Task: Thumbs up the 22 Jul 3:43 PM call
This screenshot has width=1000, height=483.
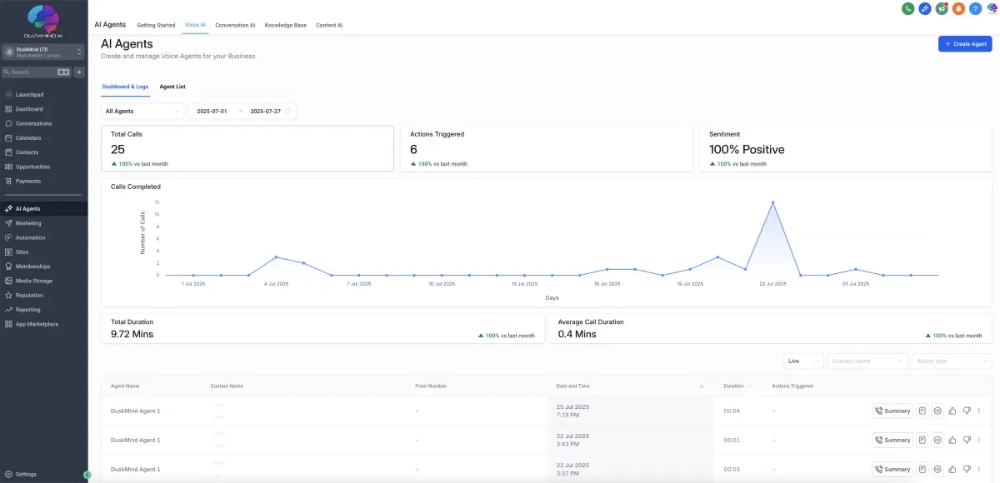Action: pyautogui.click(x=952, y=440)
